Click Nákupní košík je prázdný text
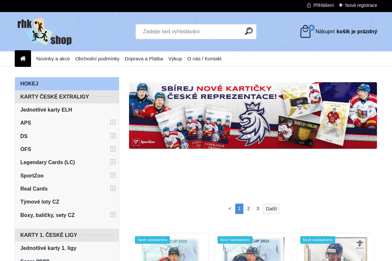The width and height of the screenshot is (392, 261). tap(346, 32)
